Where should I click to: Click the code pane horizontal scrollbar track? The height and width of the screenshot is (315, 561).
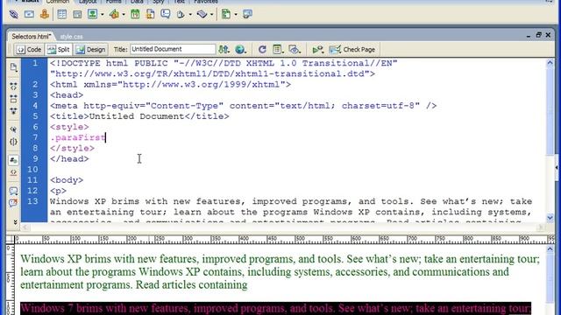tap(282, 227)
